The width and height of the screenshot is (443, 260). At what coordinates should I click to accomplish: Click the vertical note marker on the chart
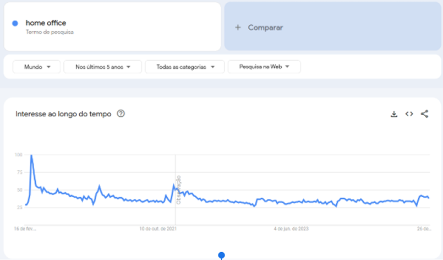(x=178, y=189)
